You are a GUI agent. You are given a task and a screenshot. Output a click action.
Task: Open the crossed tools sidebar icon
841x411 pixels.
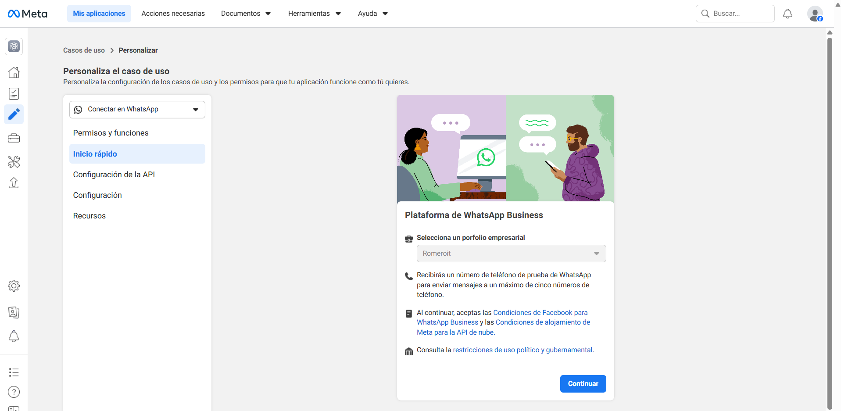[14, 162]
